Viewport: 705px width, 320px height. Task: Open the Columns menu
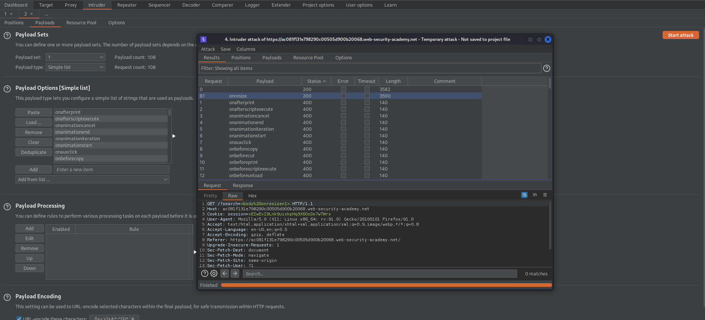(x=246, y=49)
